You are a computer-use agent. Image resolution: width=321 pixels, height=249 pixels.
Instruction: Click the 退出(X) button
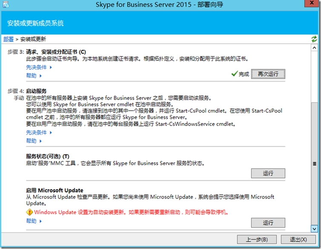[x=298, y=240]
